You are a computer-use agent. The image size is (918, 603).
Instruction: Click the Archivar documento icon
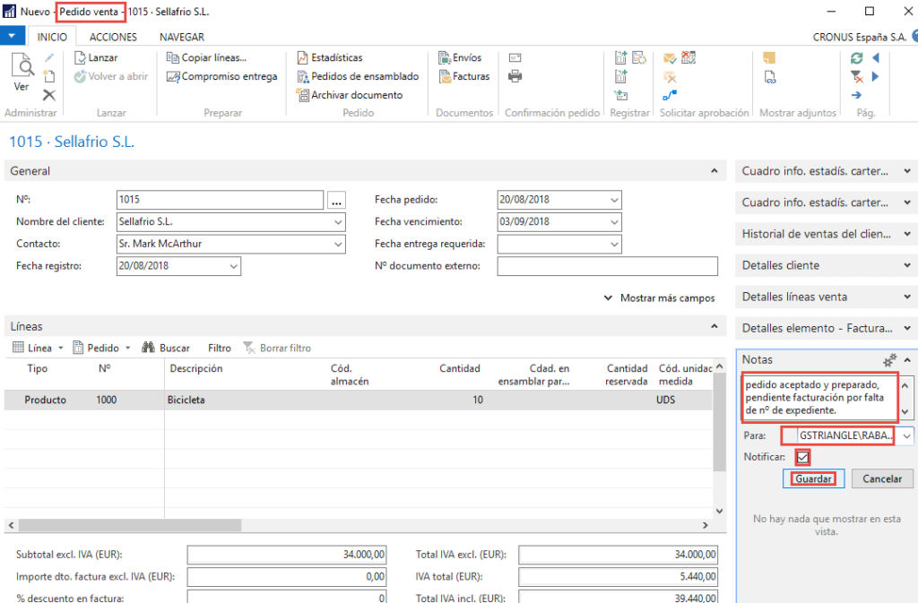[x=303, y=94]
